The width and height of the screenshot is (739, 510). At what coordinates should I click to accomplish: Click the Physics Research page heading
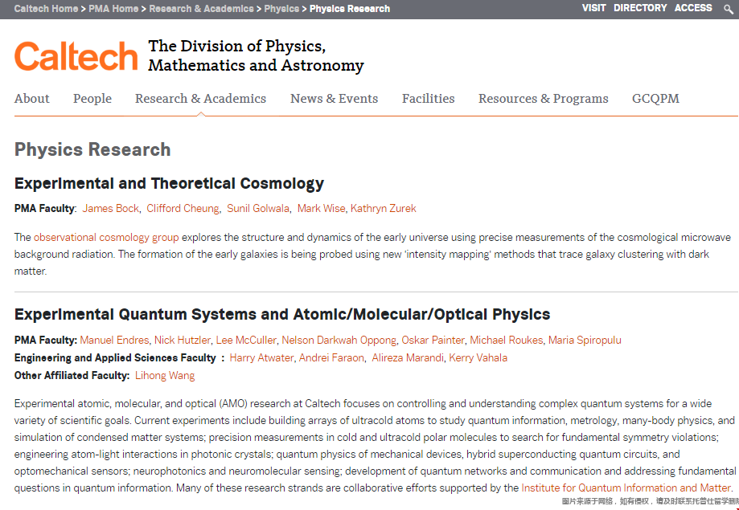pos(92,149)
